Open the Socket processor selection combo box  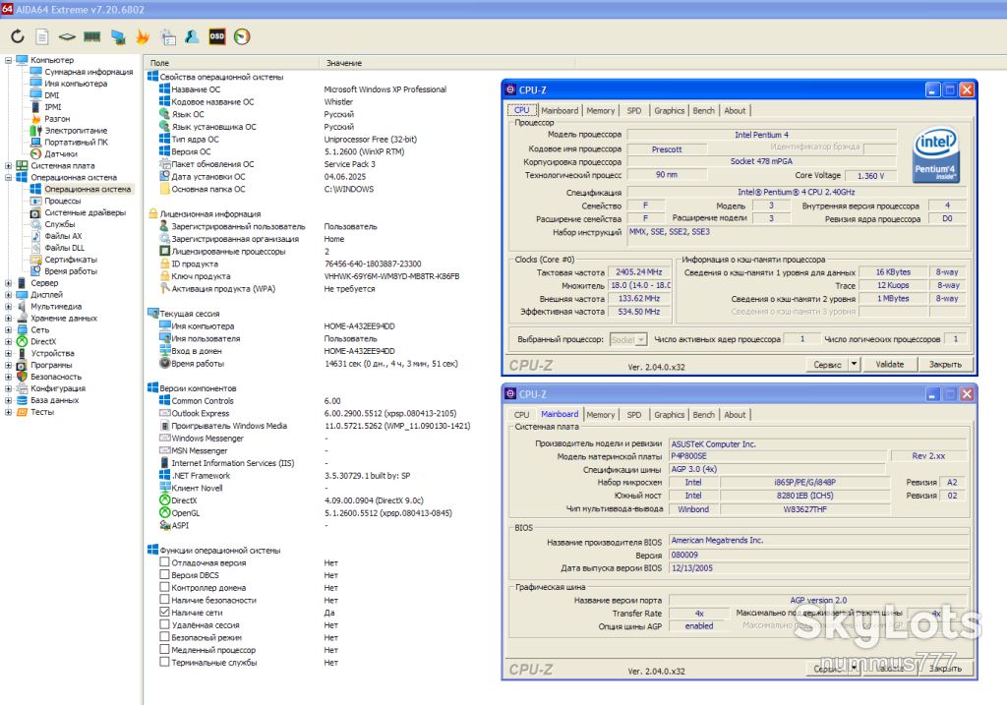coord(628,339)
